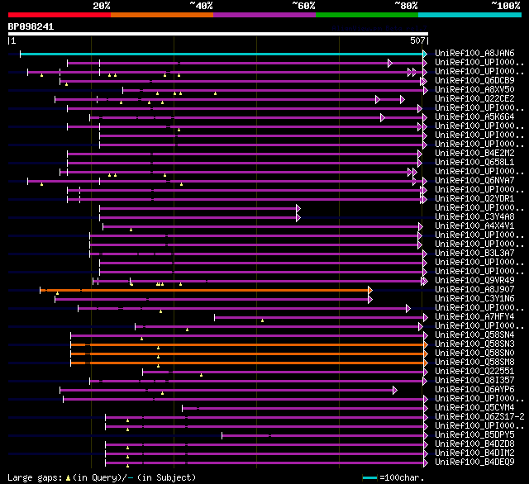The height and width of the screenshot is (484, 529).
Task: Select the UniRef100_Q58SN3 label
Action: [x=474, y=344]
